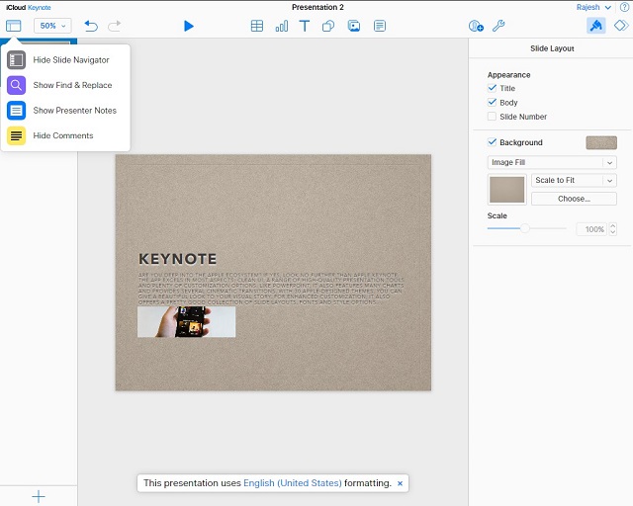Toggle the Title checkbox
Screen dimensions: 633x506
coord(492,88)
